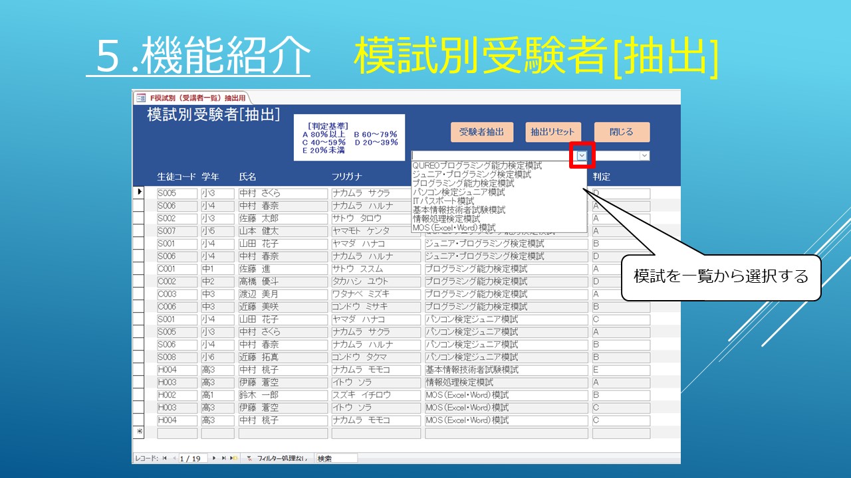The image size is (851, 478).
Task: Click the 抽出リセット button
Action: coord(552,132)
